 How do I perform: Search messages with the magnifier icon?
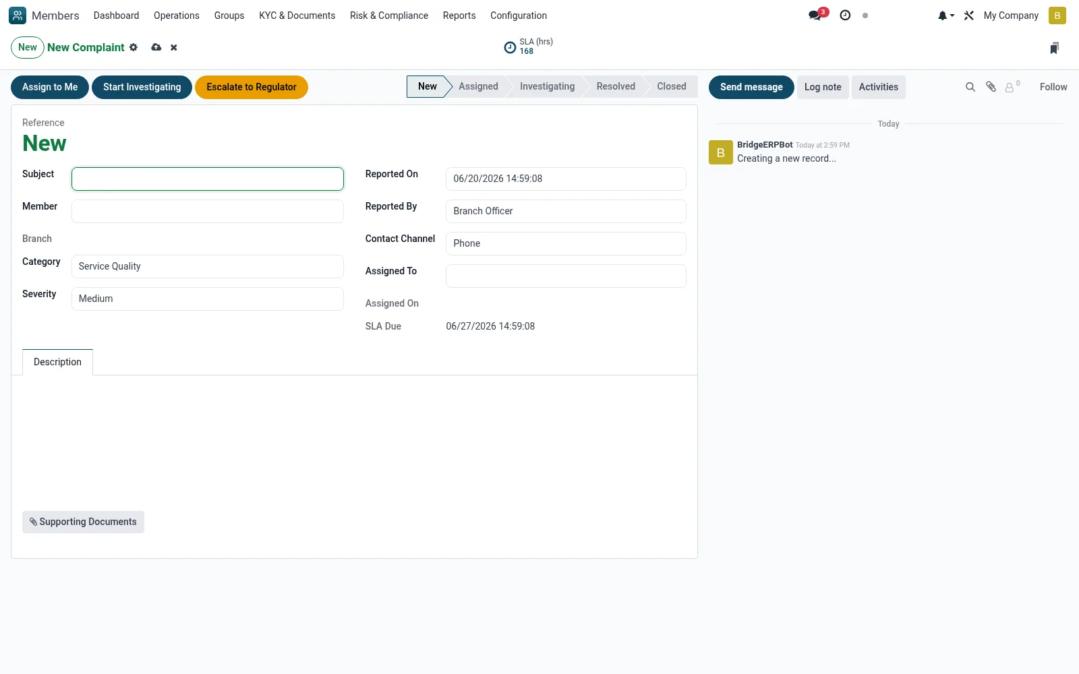click(970, 87)
